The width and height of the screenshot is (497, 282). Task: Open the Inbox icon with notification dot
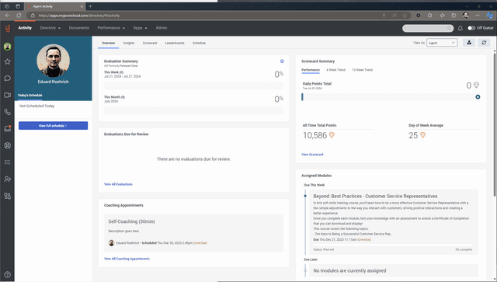coord(7,128)
